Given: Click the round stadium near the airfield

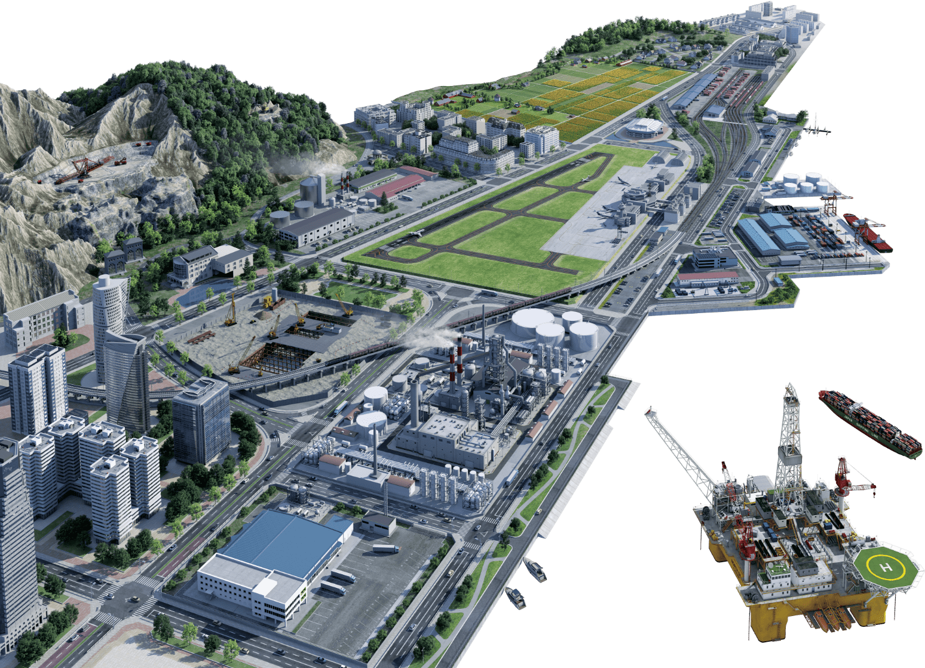Looking at the screenshot, I should pyautogui.click(x=644, y=128).
